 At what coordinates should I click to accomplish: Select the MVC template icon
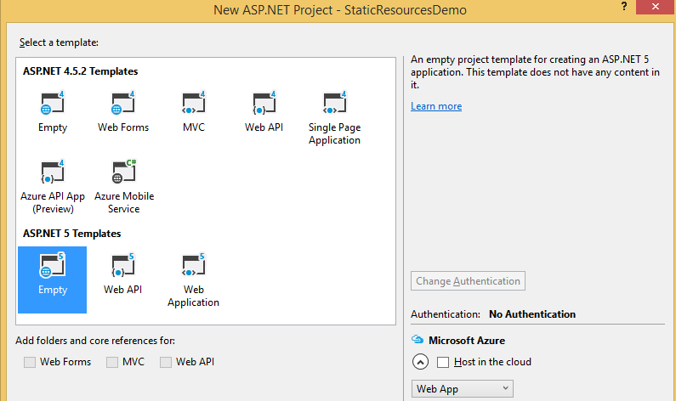coord(194,104)
